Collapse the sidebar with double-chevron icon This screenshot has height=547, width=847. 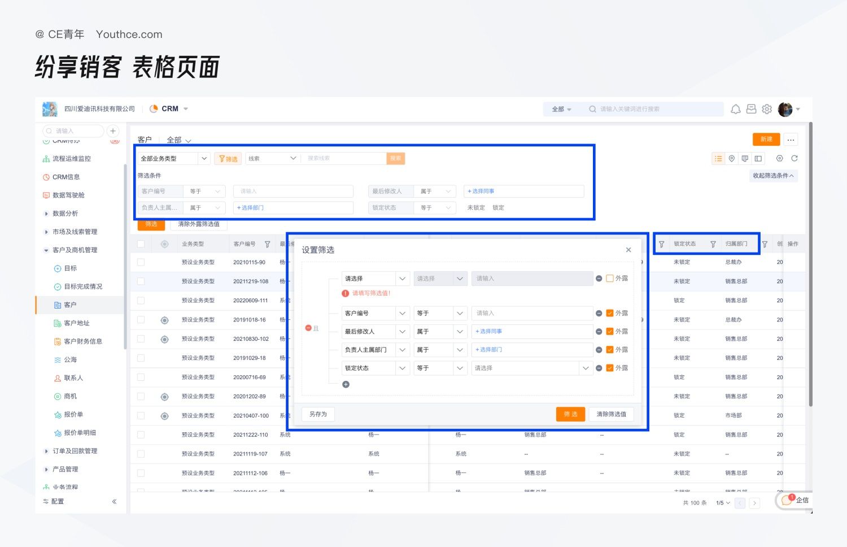(x=114, y=501)
